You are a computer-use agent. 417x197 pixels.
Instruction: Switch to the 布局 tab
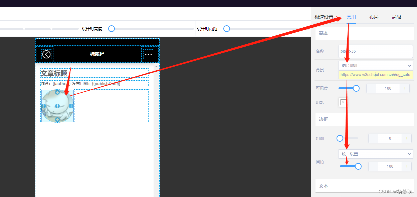point(374,17)
